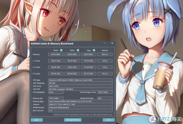Click the Copy info icon

(x=94, y=50)
